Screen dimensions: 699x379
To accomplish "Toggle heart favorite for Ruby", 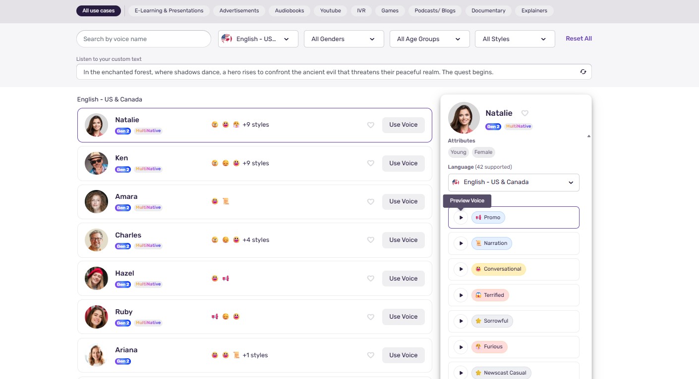I will pos(370,317).
